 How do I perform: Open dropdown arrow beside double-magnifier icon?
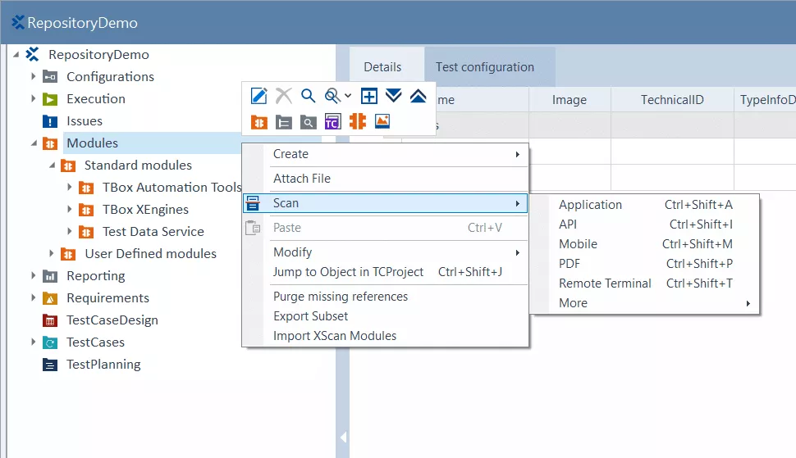click(348, 97)
